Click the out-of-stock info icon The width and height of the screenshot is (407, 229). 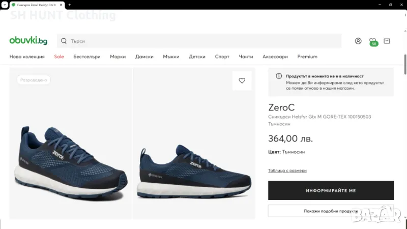click(x=279, y=76)
